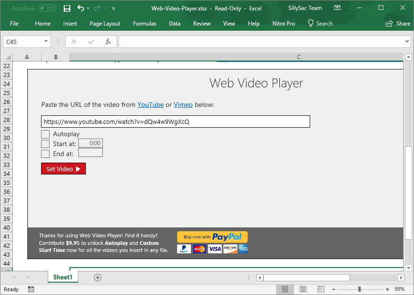Image resolution: width=414 pixels, height=295 pixels.
Task: Click the Save icon in title bar
Action: [x=67, y=9]
